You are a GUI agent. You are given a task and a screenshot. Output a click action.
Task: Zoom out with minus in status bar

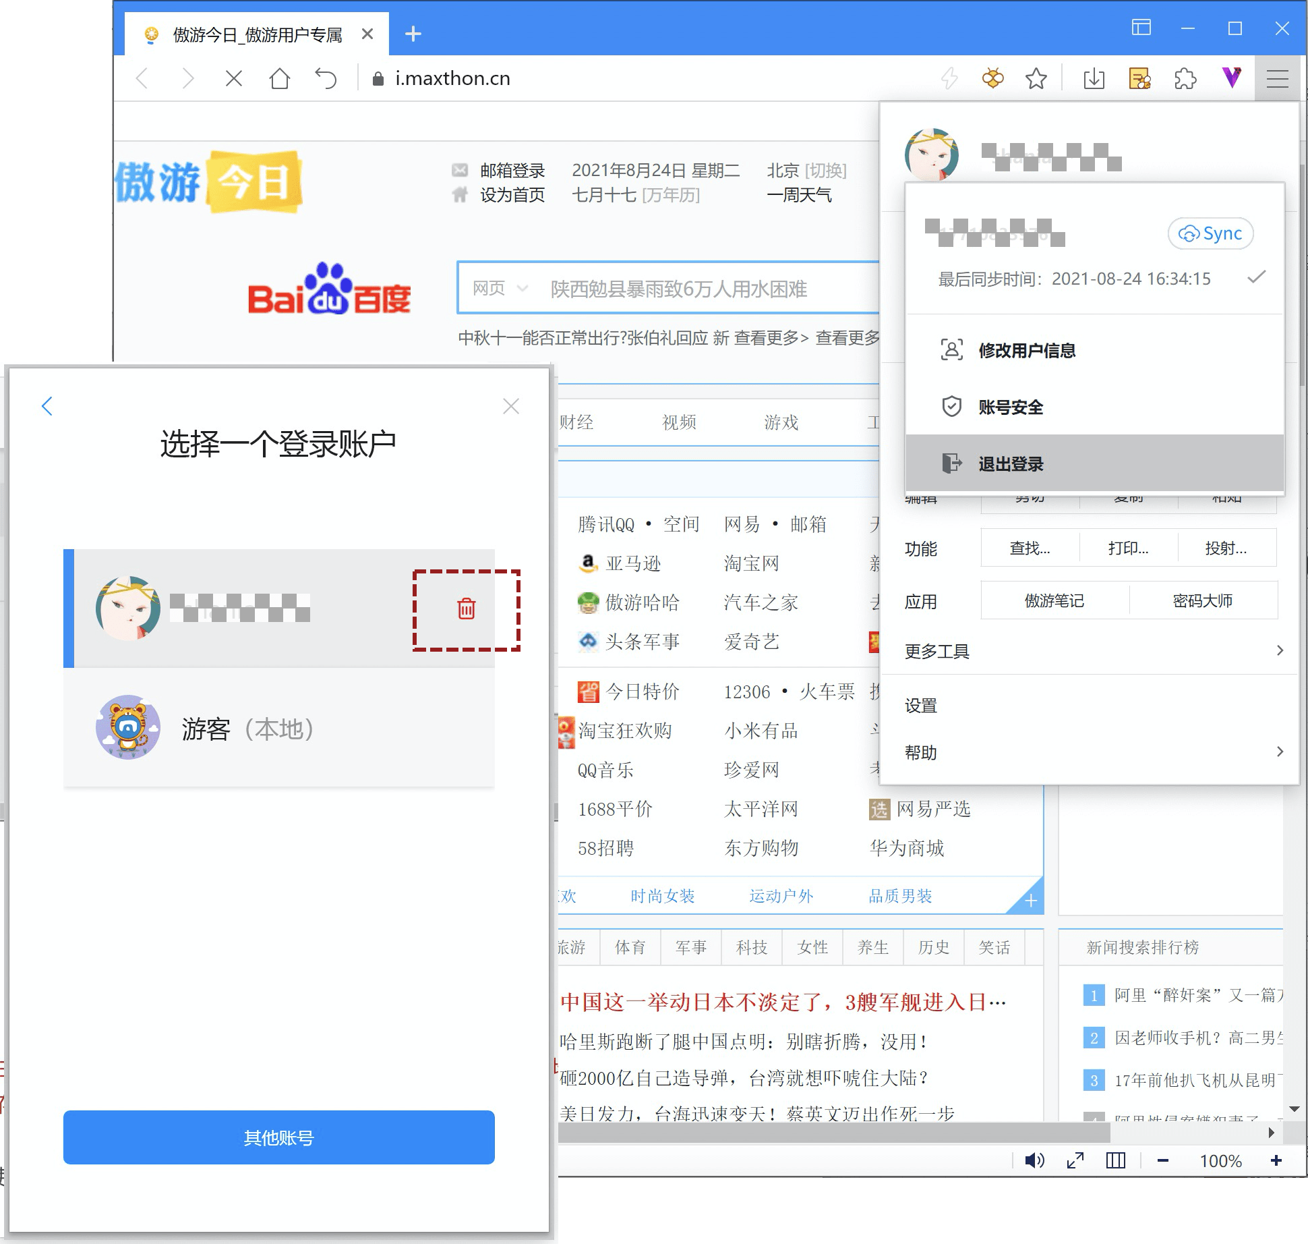[1162, 1160]
